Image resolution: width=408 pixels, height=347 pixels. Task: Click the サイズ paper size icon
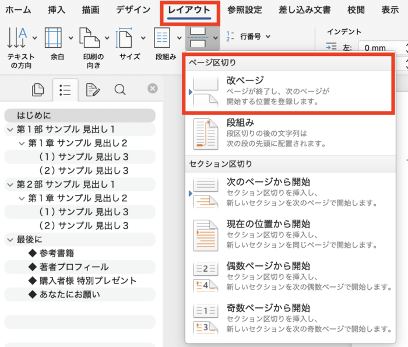point(124,38)
